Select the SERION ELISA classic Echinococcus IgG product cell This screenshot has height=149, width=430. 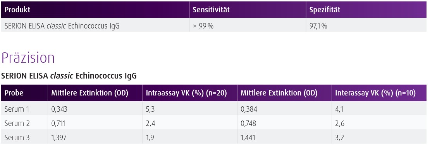click(x=62, y=27)
